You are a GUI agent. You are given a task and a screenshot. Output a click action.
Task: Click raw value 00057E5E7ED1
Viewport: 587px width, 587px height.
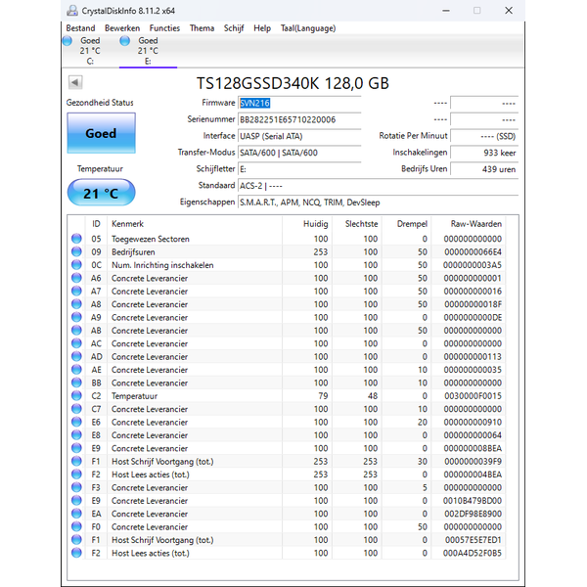tap(473, 540)
